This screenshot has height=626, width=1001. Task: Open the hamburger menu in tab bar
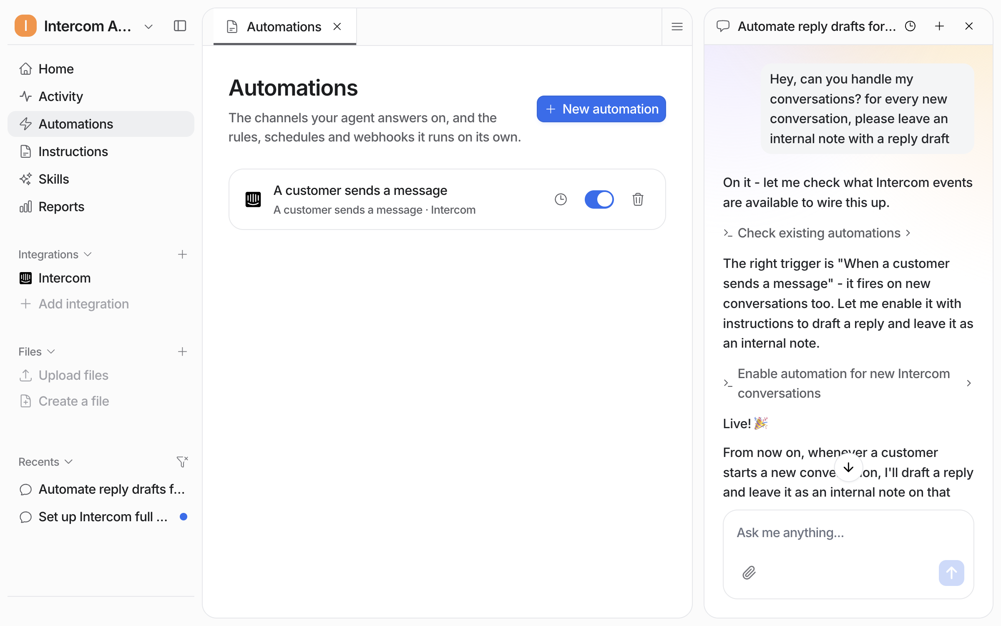pyautogui.click(x=677, y=27)
